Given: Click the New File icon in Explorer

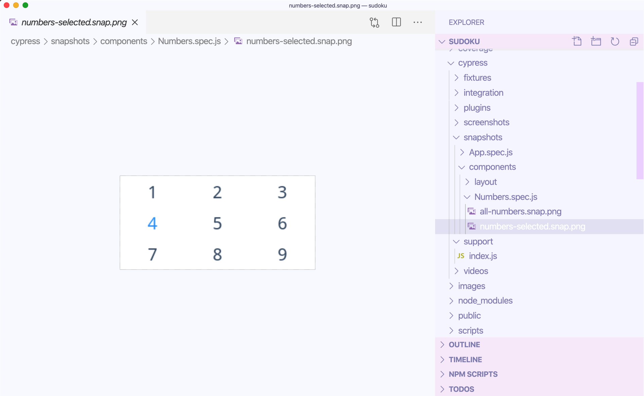Looking at the screenshot, I should tap(577, 41).
